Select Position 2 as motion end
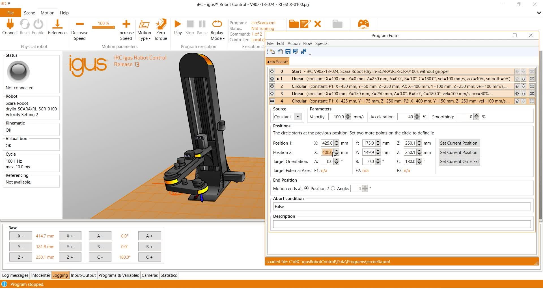The height and width of the screenshot is (305, 543). (x=307, y=188)
